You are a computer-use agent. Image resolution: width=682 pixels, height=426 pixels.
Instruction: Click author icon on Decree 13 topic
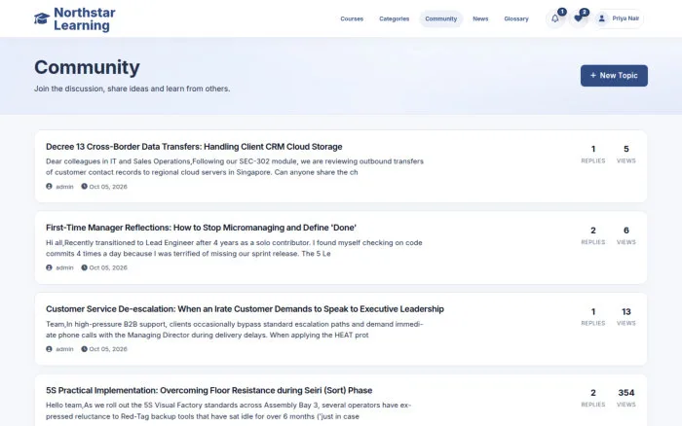pyautogui.click(x=49, y=187)
